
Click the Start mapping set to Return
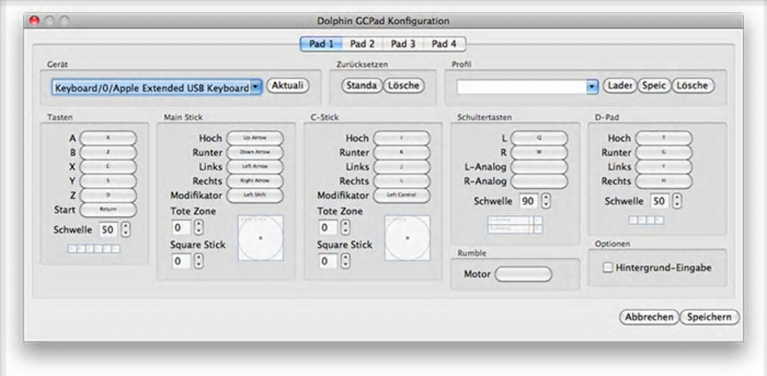click(108, 210)
